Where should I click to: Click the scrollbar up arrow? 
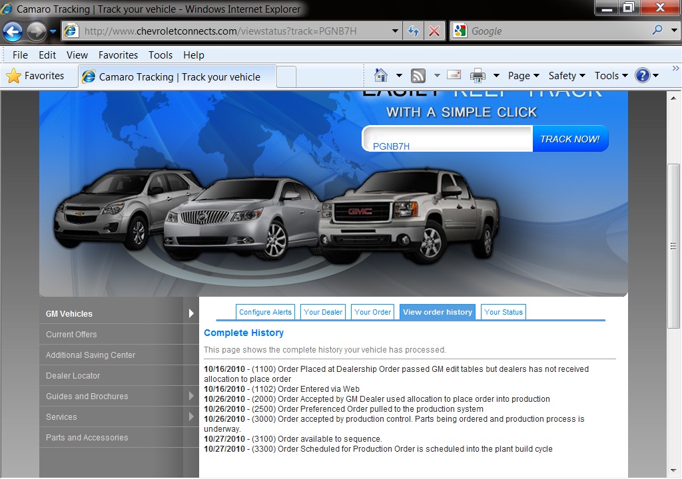point(673,98)
